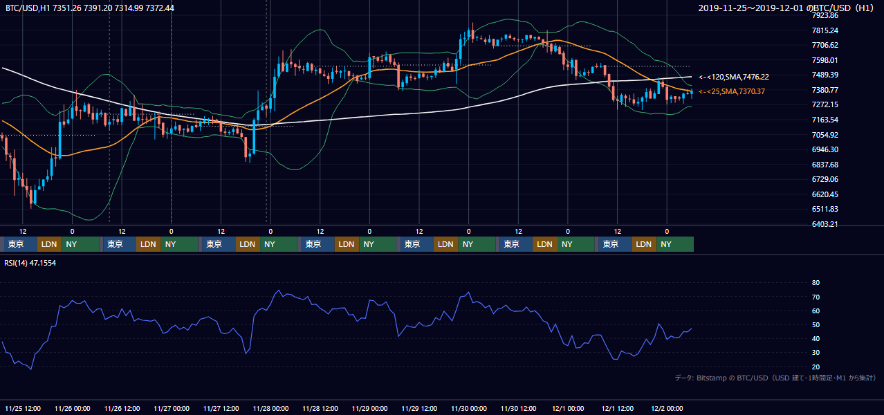Select the 11/26 00:00 time label
884x415 pixels.
click(x=72, y=408)
